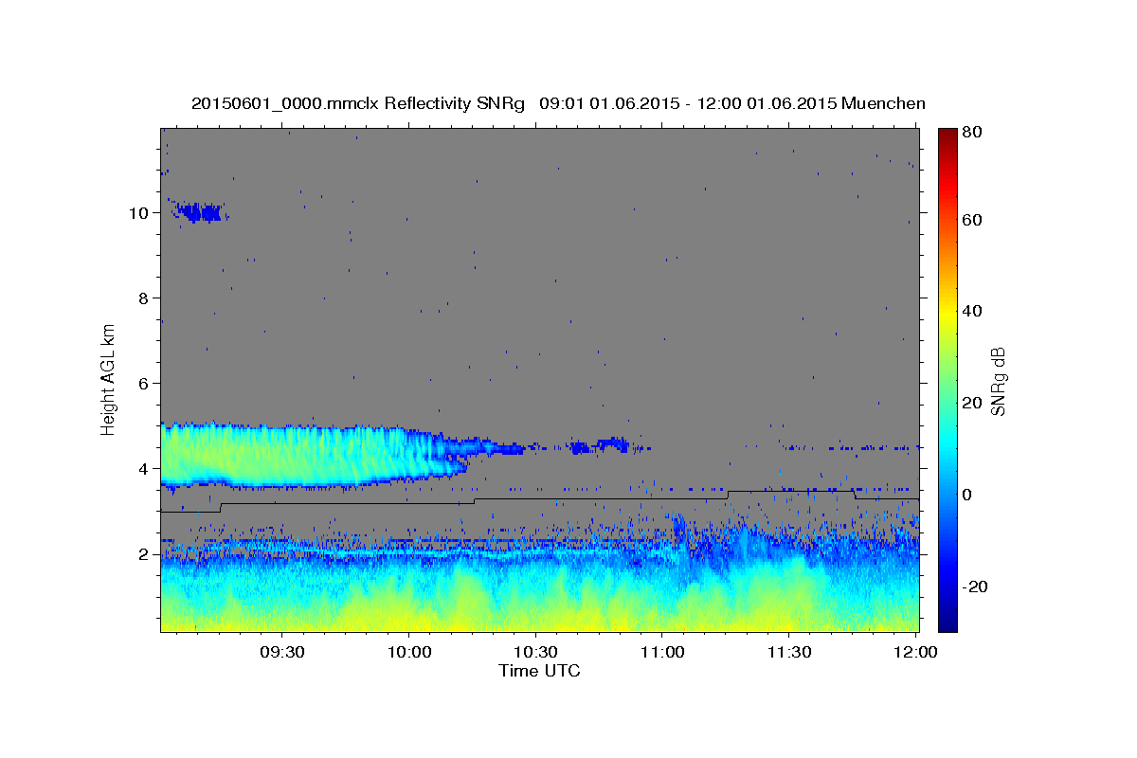This screenshot has height=758, width=1137.
Task: Click the height tick label 8
Action: (x=143, y=298)
